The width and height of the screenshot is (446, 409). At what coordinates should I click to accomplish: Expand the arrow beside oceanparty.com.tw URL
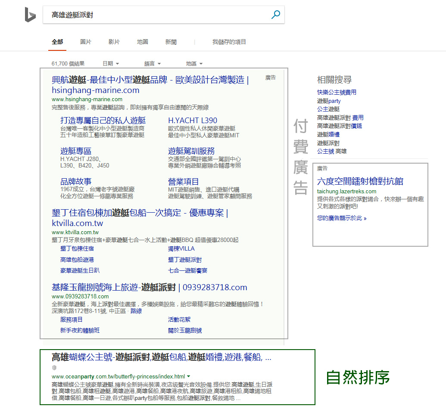point(189,376)
